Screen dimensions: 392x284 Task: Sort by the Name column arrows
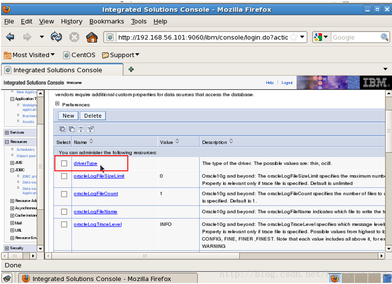91,141
